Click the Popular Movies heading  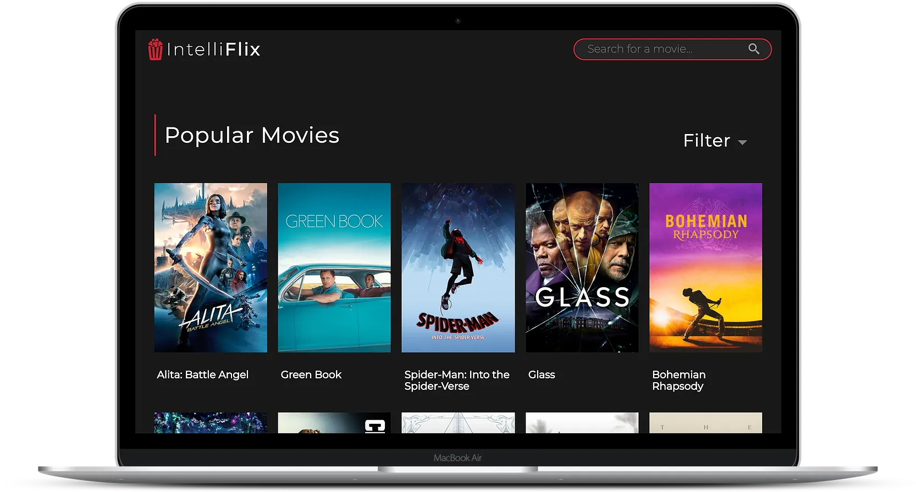click(252, 135)
